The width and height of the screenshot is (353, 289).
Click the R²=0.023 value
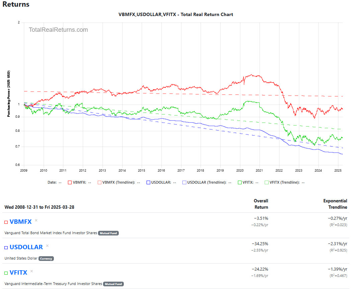click(x=338, y=225)
